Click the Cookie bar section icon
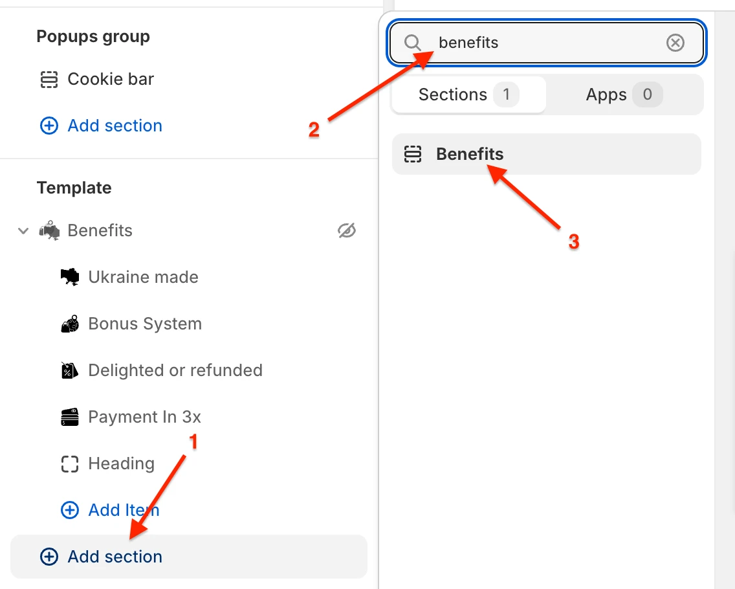Screen dimensions: 735x589 [x=49, y=79]
